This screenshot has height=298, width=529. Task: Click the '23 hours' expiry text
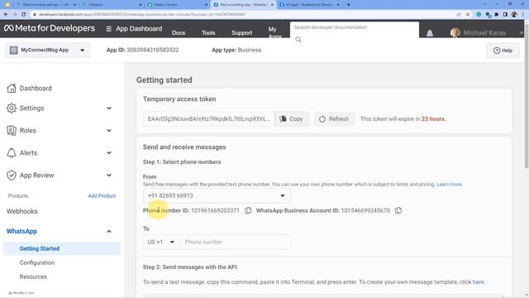pyautogui.click(x=433, y=119)
